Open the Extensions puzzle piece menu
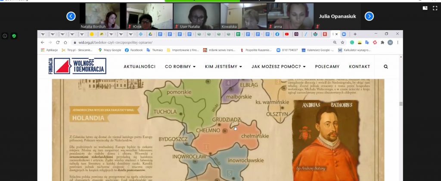Screen dimensions: 441x181 382,43
